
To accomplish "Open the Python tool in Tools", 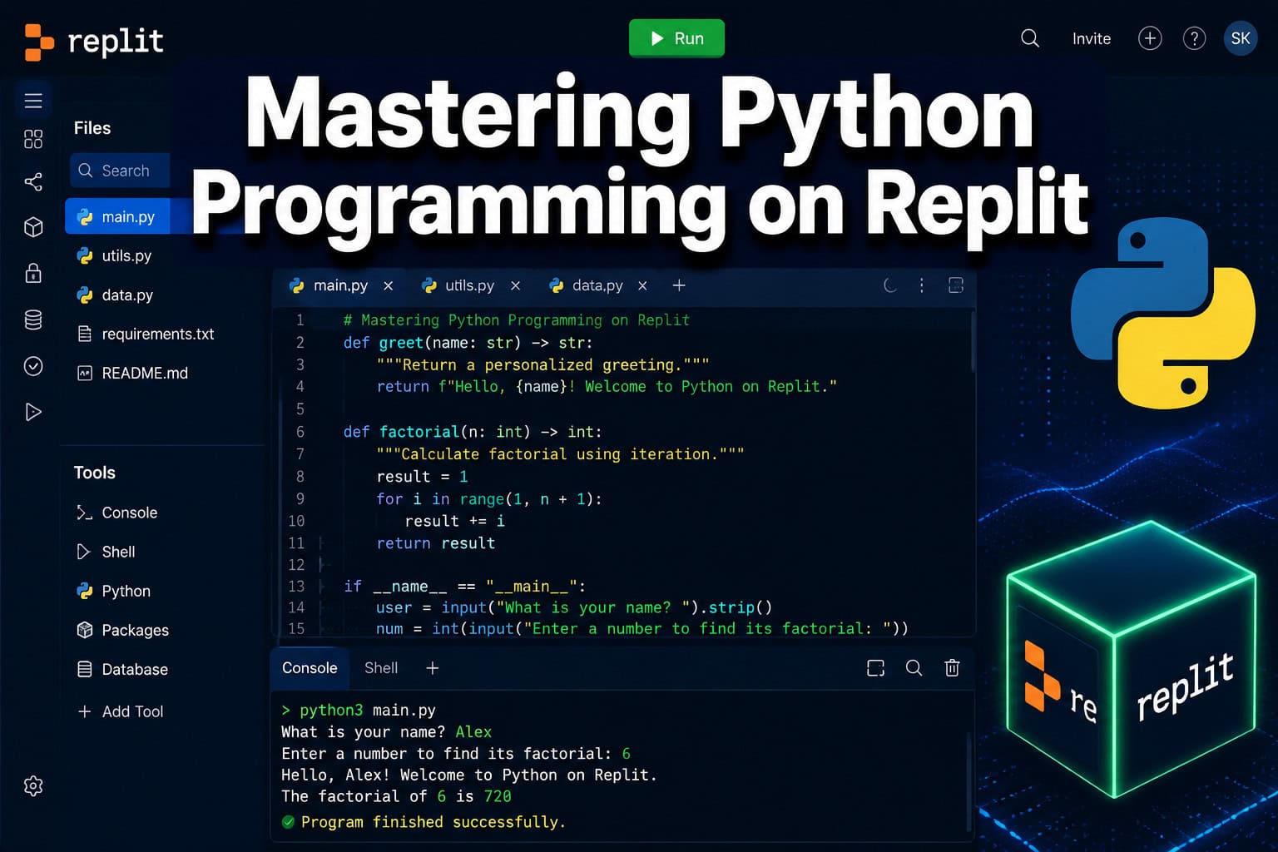I will pyautogui.click(x=113, y=591).
